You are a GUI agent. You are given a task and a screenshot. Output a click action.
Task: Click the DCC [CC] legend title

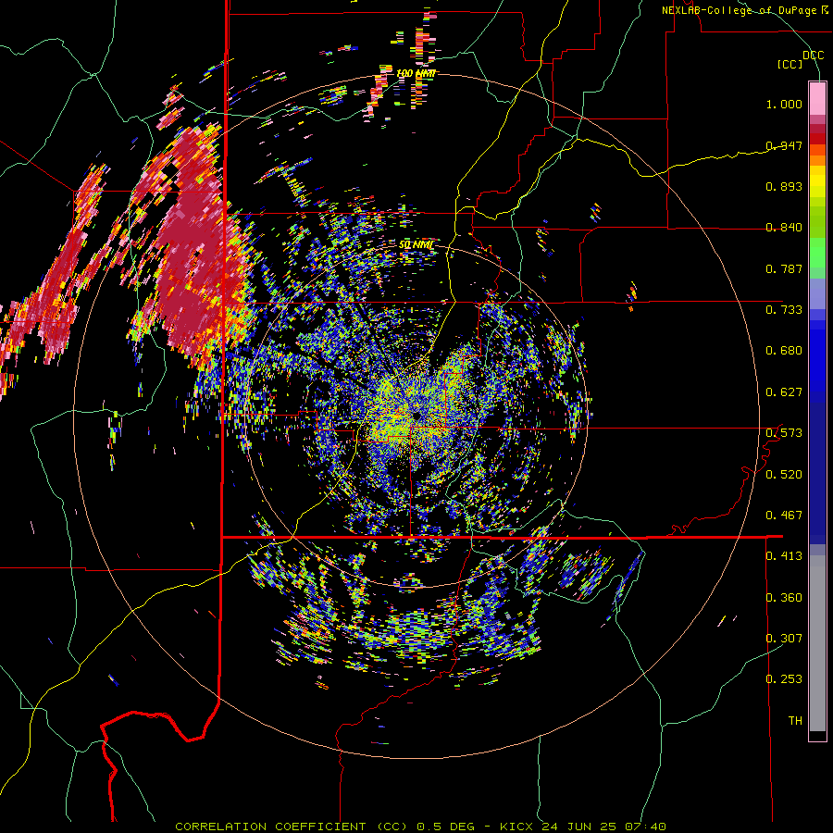pyautogui.click(x=800, y=59)
